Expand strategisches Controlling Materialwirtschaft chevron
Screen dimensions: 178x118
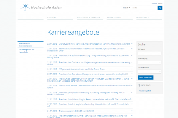(132, 104)
